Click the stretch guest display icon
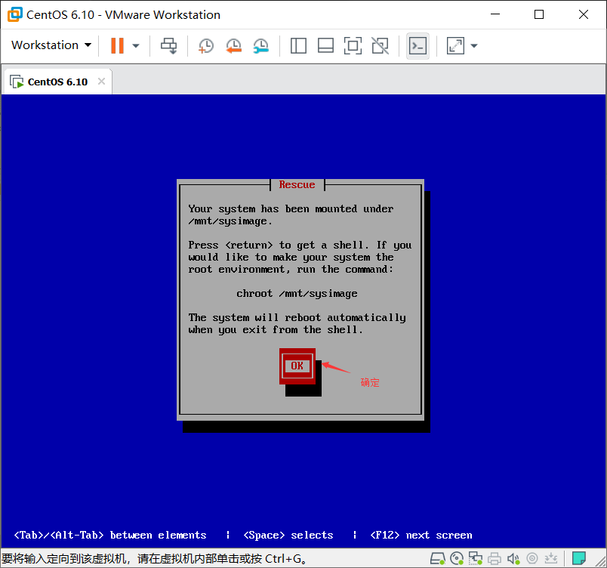 click(455, 45)
